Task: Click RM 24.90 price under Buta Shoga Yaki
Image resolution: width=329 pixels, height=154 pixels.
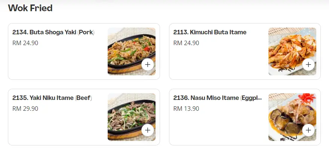Action: pyautogui.click(x=25, y=43)
